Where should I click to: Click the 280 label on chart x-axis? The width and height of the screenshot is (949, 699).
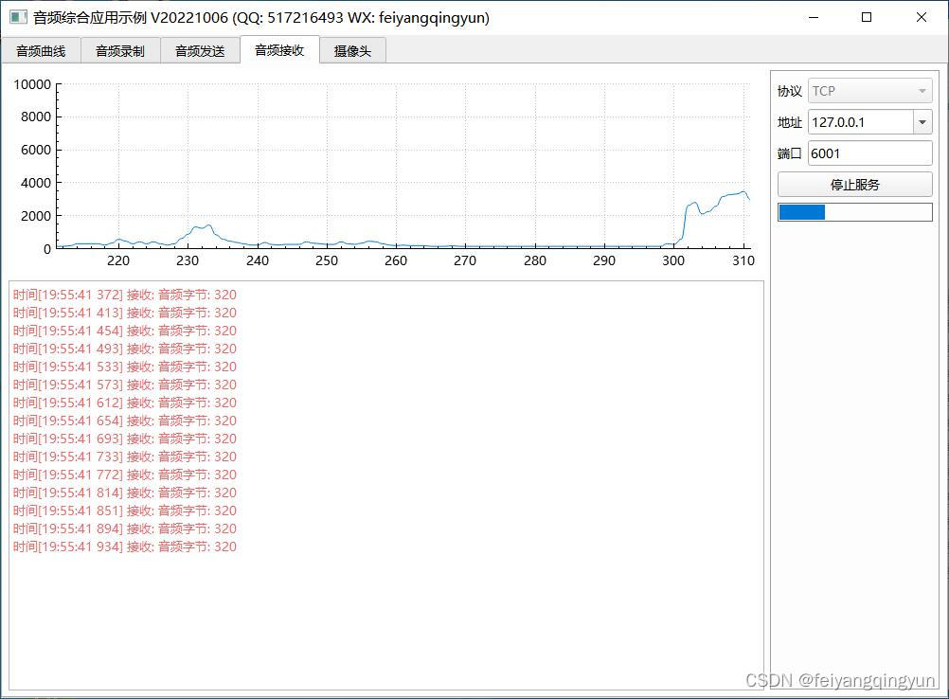pos(535,260)
